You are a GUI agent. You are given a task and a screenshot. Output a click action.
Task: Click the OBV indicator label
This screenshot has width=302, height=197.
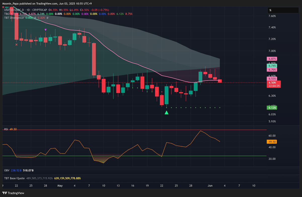pyautogui.click(x=7, y=170)
